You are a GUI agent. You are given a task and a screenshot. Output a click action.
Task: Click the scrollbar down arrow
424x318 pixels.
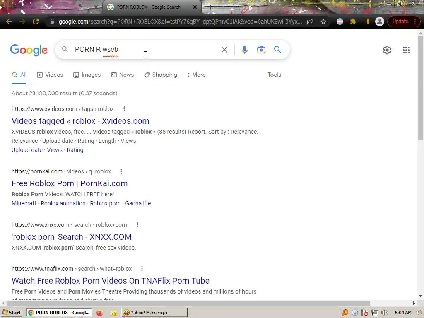pyautogui.click(x=421, y=296)
